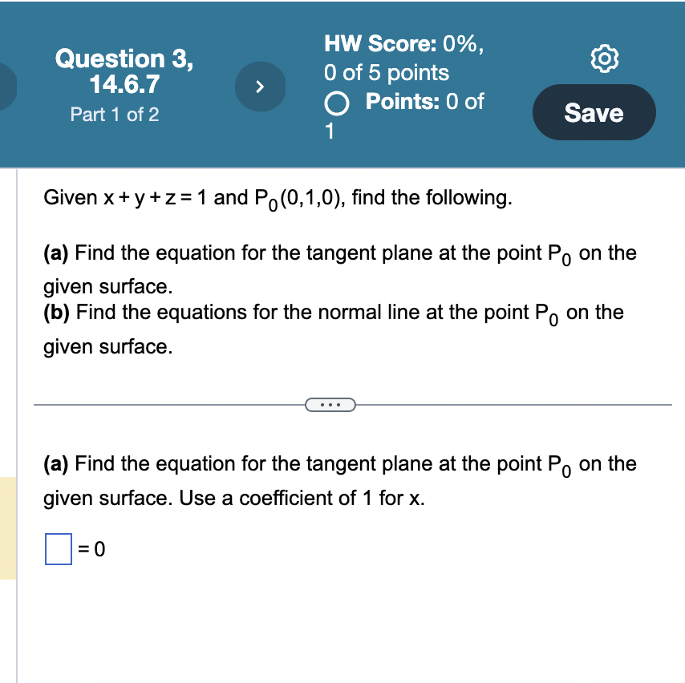Click the yellow marker strip on the left margin
The height and width of the screenshot is (683, 685).
tap(6, 525)
